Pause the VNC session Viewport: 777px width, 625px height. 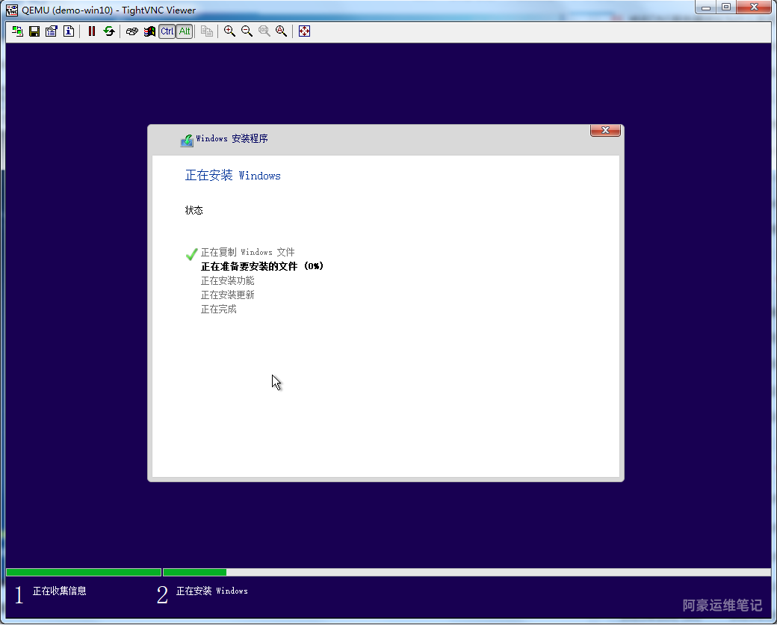(92, 31)
